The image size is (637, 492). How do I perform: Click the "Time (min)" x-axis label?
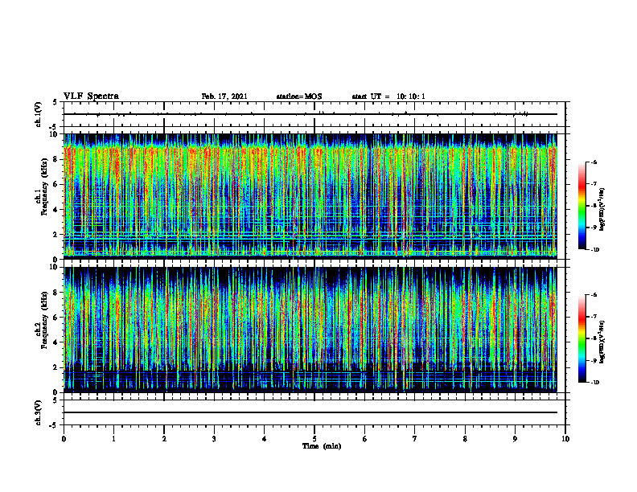[x=322, y=446]
